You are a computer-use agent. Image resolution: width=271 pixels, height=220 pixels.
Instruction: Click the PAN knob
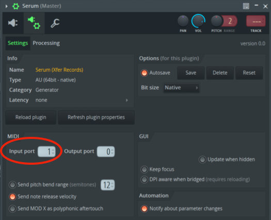(183, 21)
